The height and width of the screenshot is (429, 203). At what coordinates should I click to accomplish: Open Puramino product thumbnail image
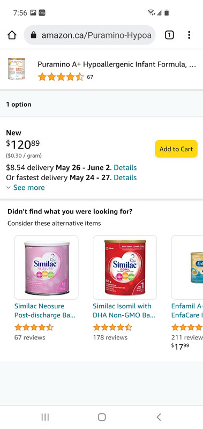pos(17,69)
